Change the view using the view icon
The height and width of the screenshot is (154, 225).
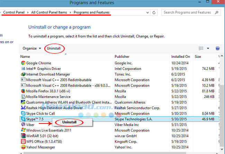coord(201,48)
